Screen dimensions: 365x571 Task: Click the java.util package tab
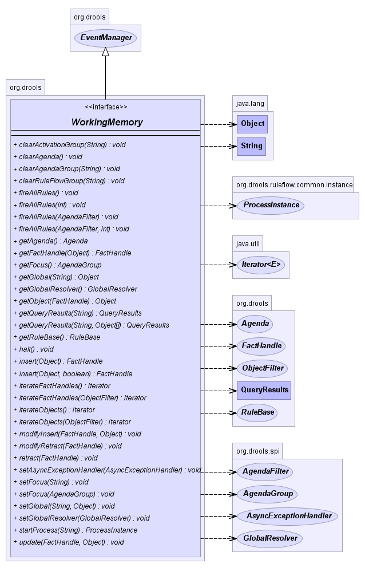248,244
